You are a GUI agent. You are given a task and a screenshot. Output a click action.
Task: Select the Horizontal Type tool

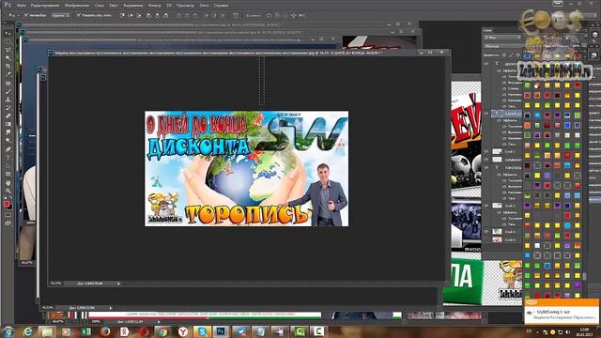[x=8, y=158]
